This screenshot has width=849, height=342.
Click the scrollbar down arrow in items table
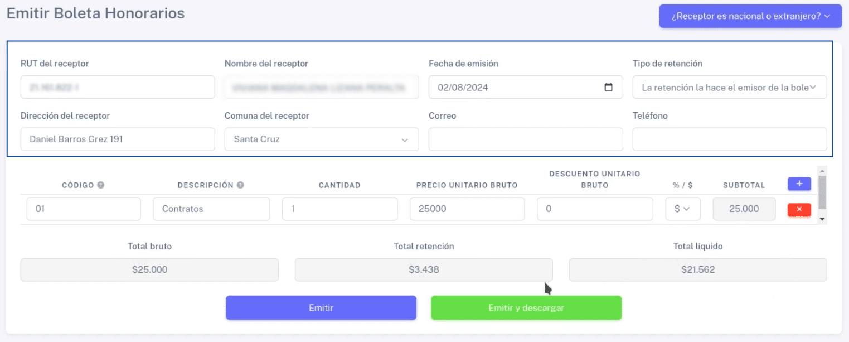click(x=822, y=219)
